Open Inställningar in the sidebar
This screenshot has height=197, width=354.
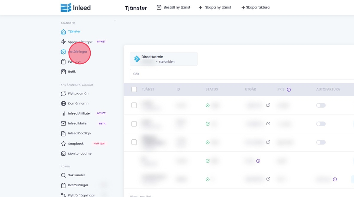click(77, 52)
